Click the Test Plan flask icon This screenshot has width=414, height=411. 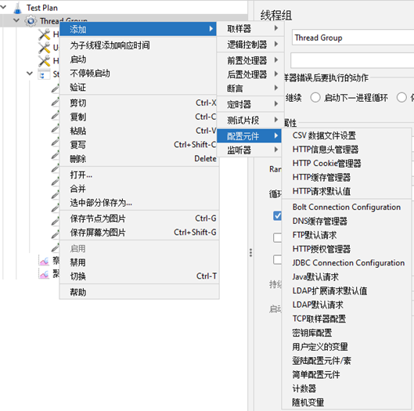(x=18, y=8)
